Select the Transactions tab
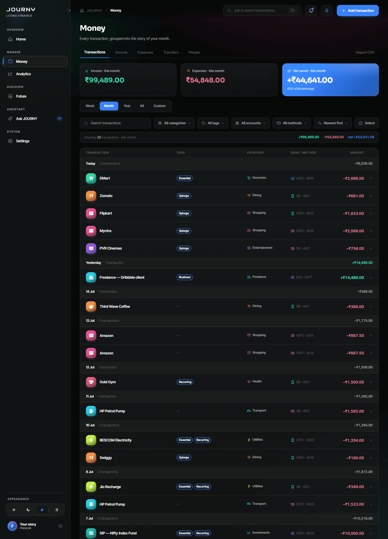This screenshot has width=388, height=539. pyautogui.click(x=95, y=52)
